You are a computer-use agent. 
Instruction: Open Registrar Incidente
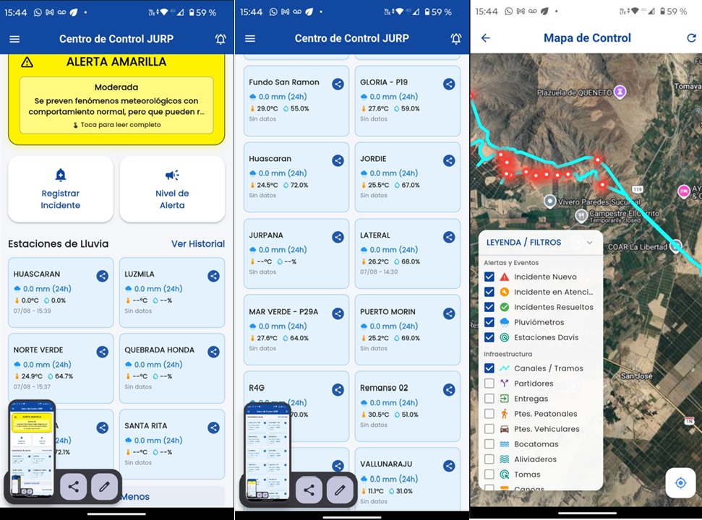pos(61,189)
